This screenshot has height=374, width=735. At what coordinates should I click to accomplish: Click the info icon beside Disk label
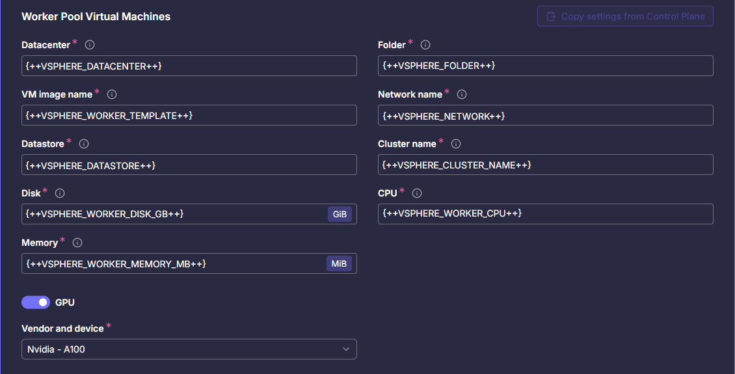point(60,193)
